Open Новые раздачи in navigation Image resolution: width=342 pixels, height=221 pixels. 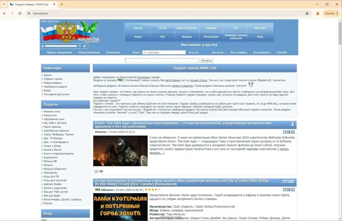[53, 83]
